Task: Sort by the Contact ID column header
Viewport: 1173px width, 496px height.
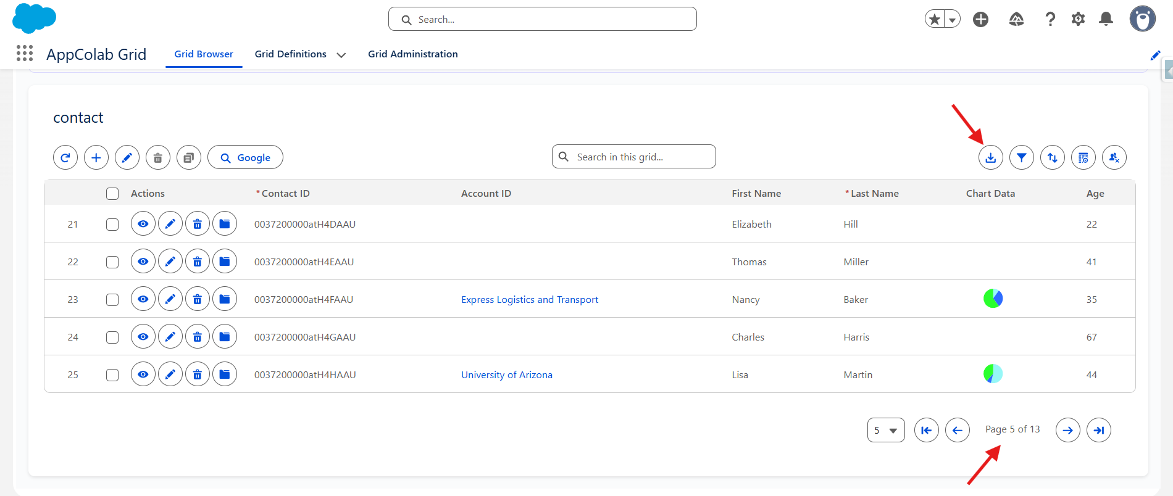Action: pyautogui.click(x=286, y=194)
